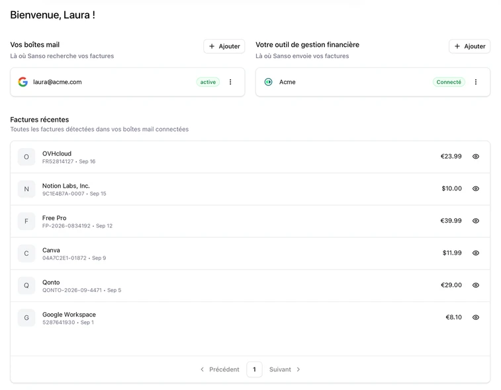This screenshot has width=501, height=390.
Task: Open the Google Workspace invoice name
Action: pyautogui.click(x=69, y=315)
